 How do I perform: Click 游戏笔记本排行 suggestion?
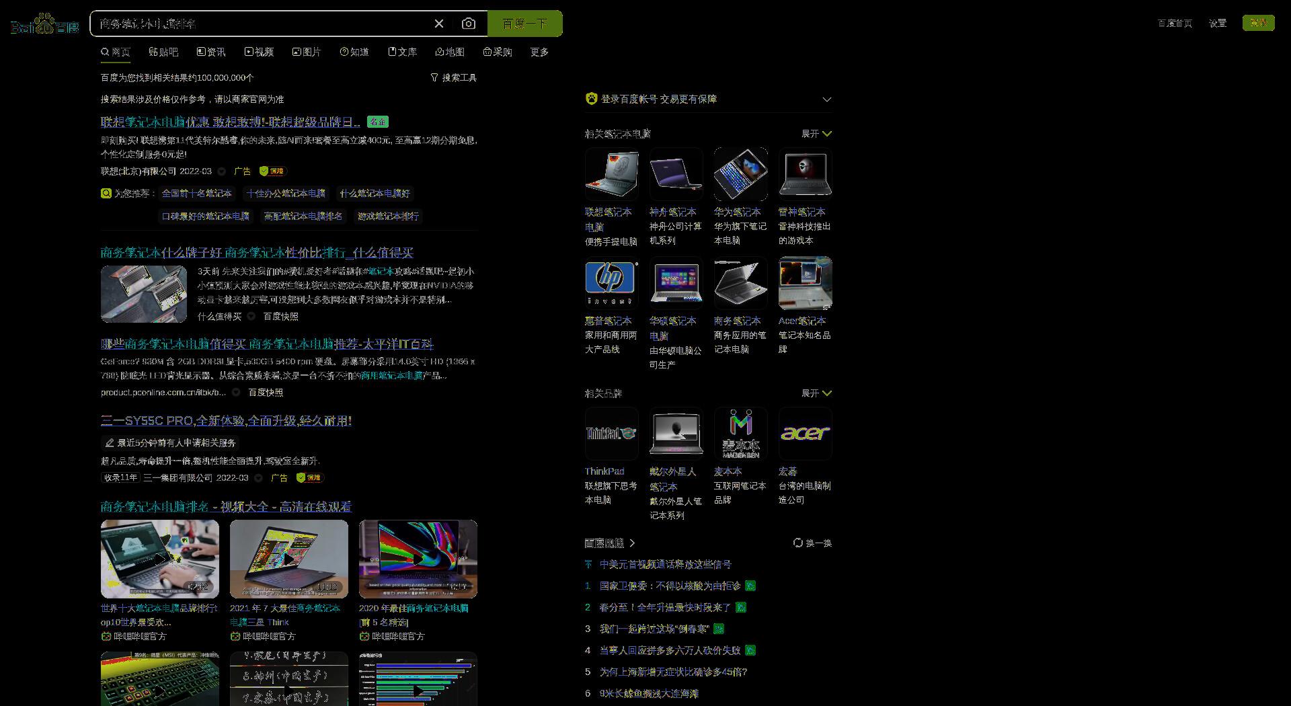(388, 217)
